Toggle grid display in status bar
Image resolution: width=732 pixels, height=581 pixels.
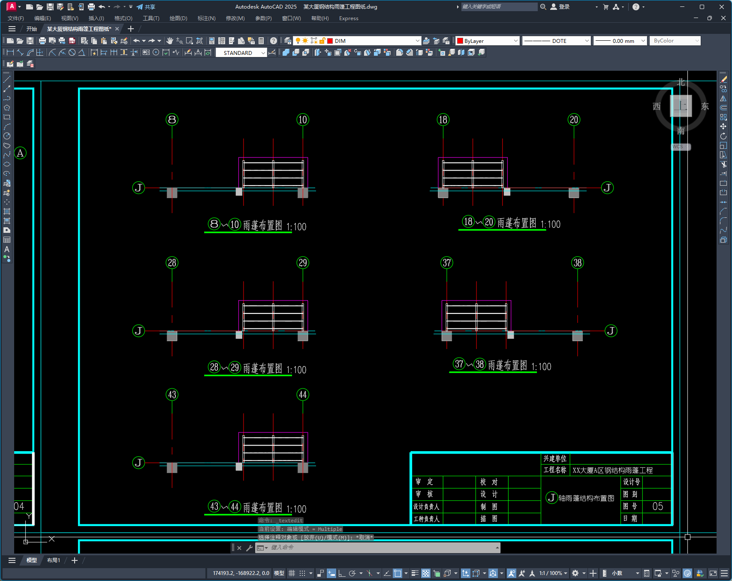292,573
